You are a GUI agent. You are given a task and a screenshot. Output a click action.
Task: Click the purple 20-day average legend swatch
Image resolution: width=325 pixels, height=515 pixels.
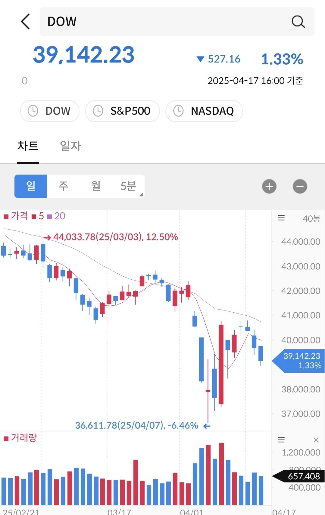50,217
